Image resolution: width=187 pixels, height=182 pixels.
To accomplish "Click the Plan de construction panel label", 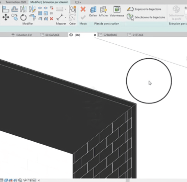I will [107, 23].
